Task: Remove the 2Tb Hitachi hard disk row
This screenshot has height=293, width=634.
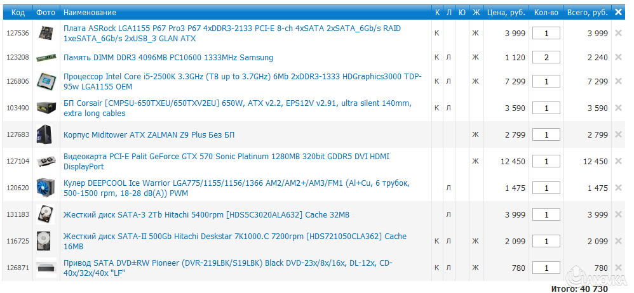Action: (618, 214)
